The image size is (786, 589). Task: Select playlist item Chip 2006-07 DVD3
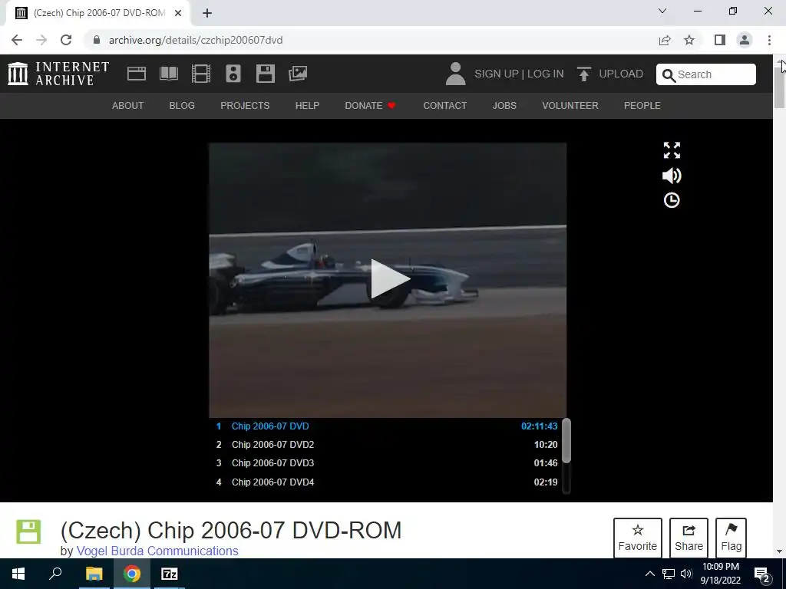(x=387, y=463)
